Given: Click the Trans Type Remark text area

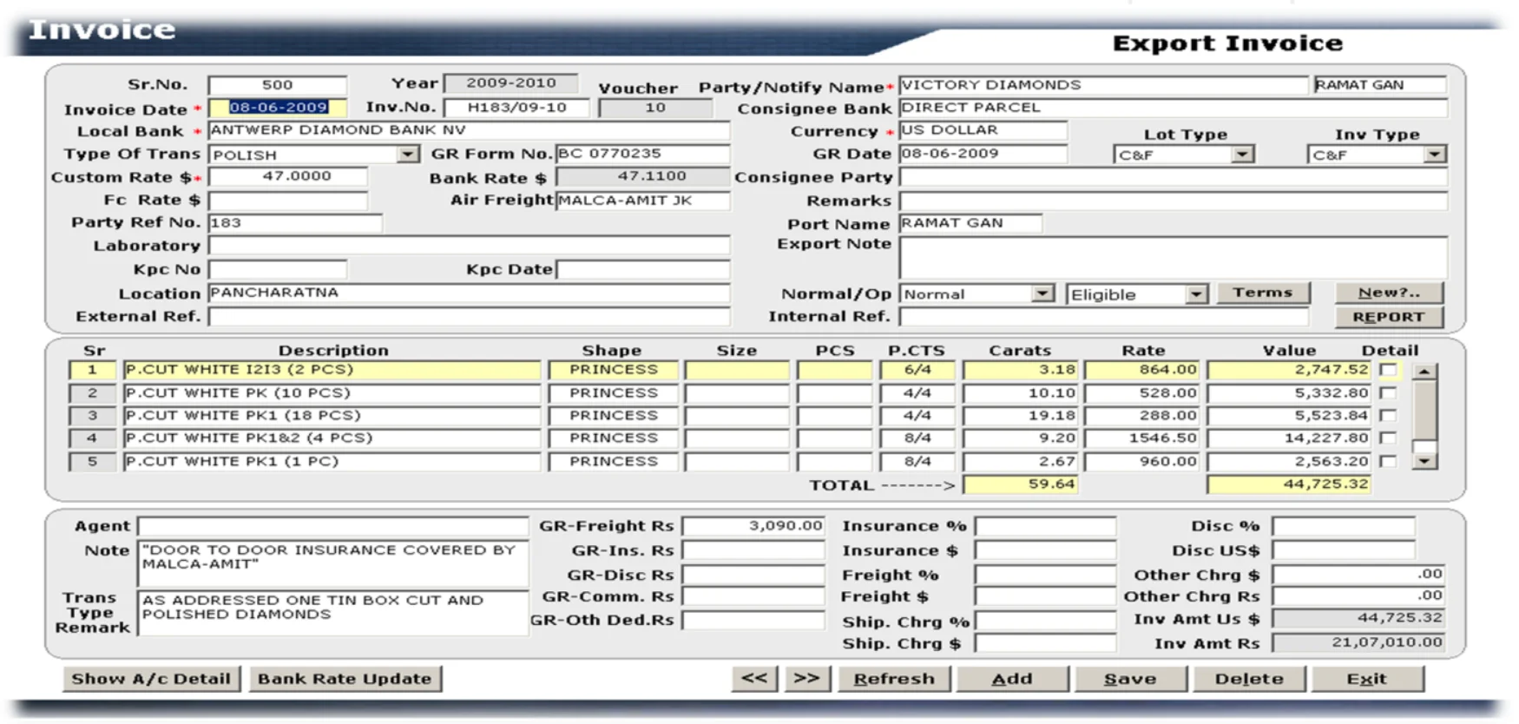Looking at the screenshot, I should 333,613.
